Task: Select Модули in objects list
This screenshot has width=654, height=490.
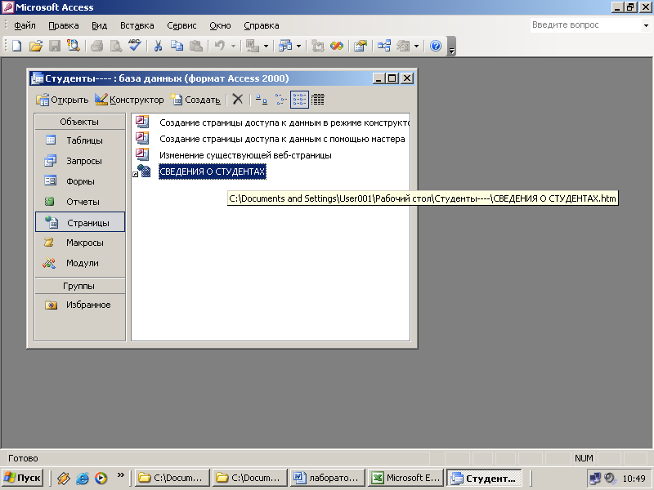Action: [x=79, y=263]
